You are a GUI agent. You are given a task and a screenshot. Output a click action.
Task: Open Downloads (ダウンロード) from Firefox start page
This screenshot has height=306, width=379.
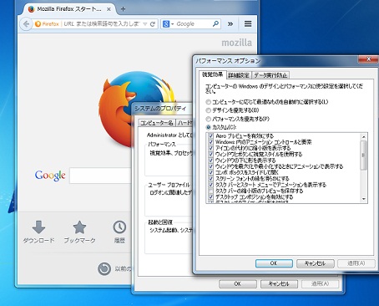click(x=38, y=232)
